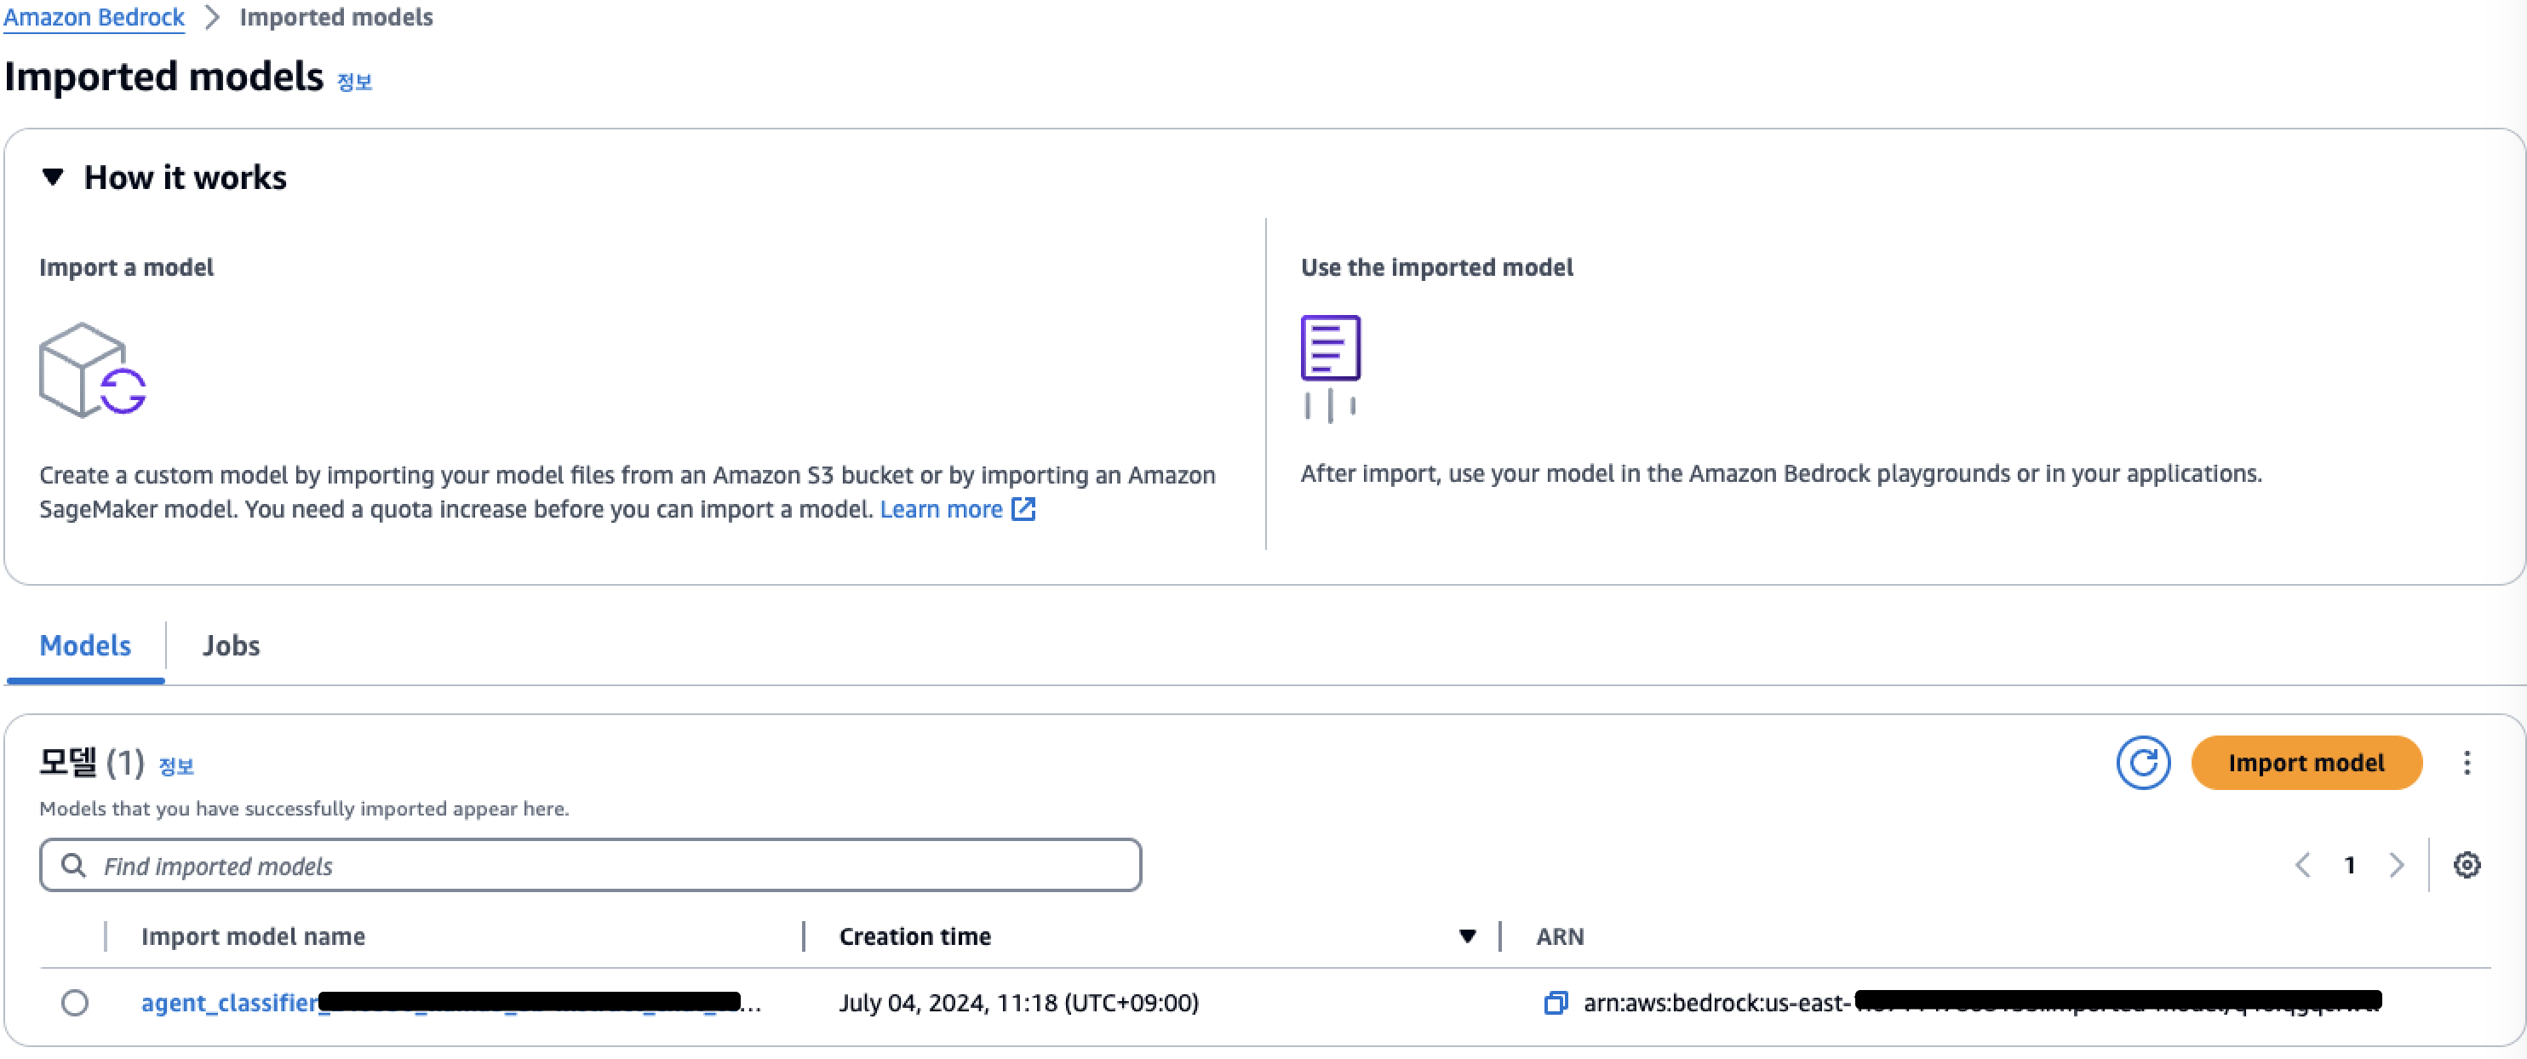Viewport: 2527px width, 1059px height.
Task: Click the external link icon beside Learn more
Action: click(x=1023, y=509)
